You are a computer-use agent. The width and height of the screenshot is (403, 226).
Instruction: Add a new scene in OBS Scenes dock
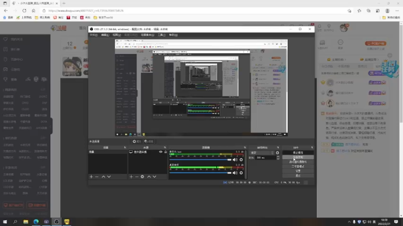[91, 177]
